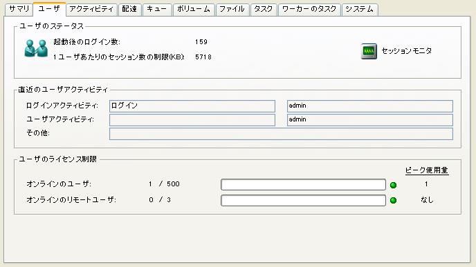Image resolution: width=476 pixels, height=267 pixels.
Task: View the ワーカーのタスク tab
Action: pyautogui.click(x=309, y=10)
